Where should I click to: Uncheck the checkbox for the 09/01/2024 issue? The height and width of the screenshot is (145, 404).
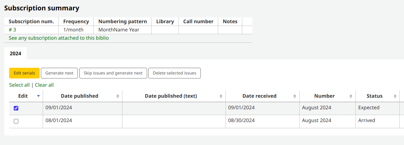(x=16, y=108)
